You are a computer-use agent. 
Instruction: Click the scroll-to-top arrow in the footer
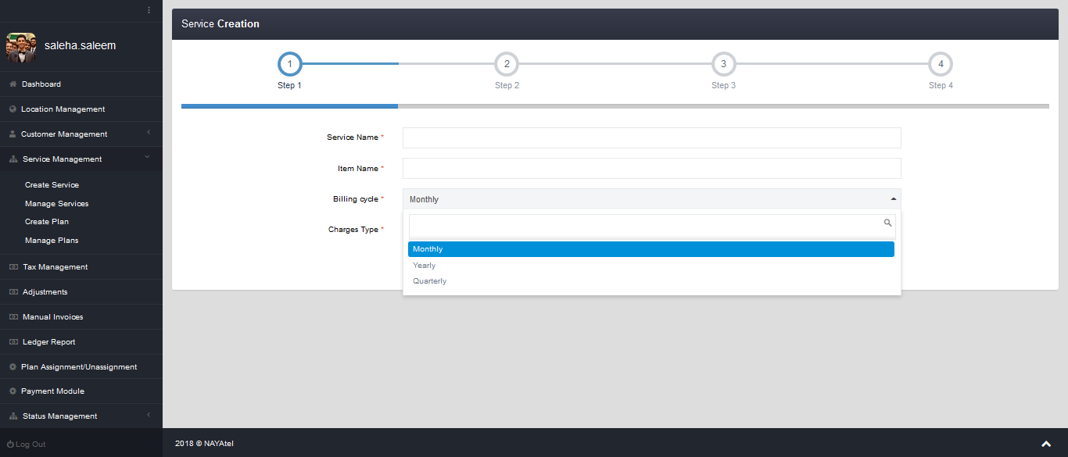click(x=1046, y=444)
